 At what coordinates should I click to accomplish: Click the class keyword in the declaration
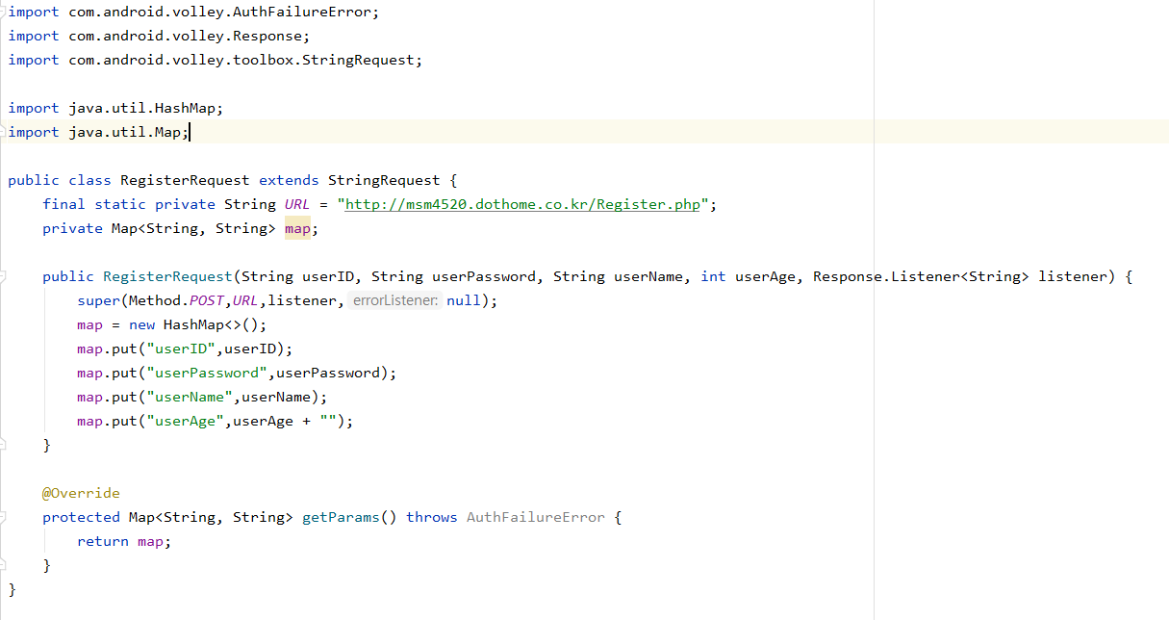tap(89, 180)
